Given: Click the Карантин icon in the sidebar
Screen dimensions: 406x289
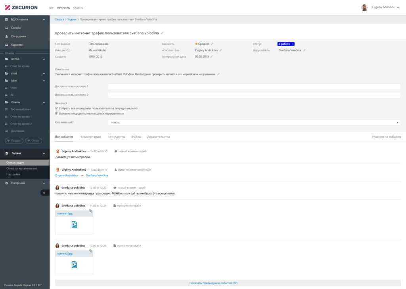Looking at the screenshot, I should pos(7,44).
